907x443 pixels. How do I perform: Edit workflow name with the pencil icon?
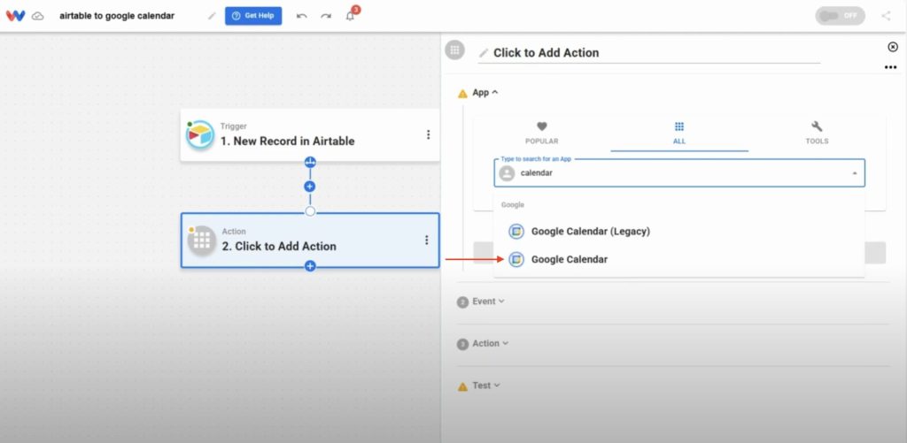(x=212, y=16)
